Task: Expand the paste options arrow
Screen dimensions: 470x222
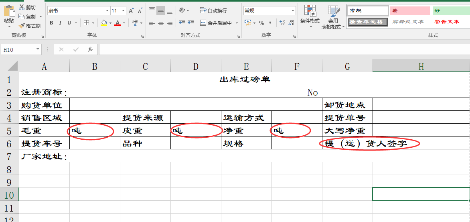Action: point(8,27)
